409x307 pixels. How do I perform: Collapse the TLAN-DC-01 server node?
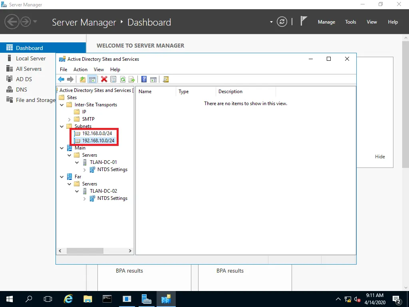coord(77,162)
